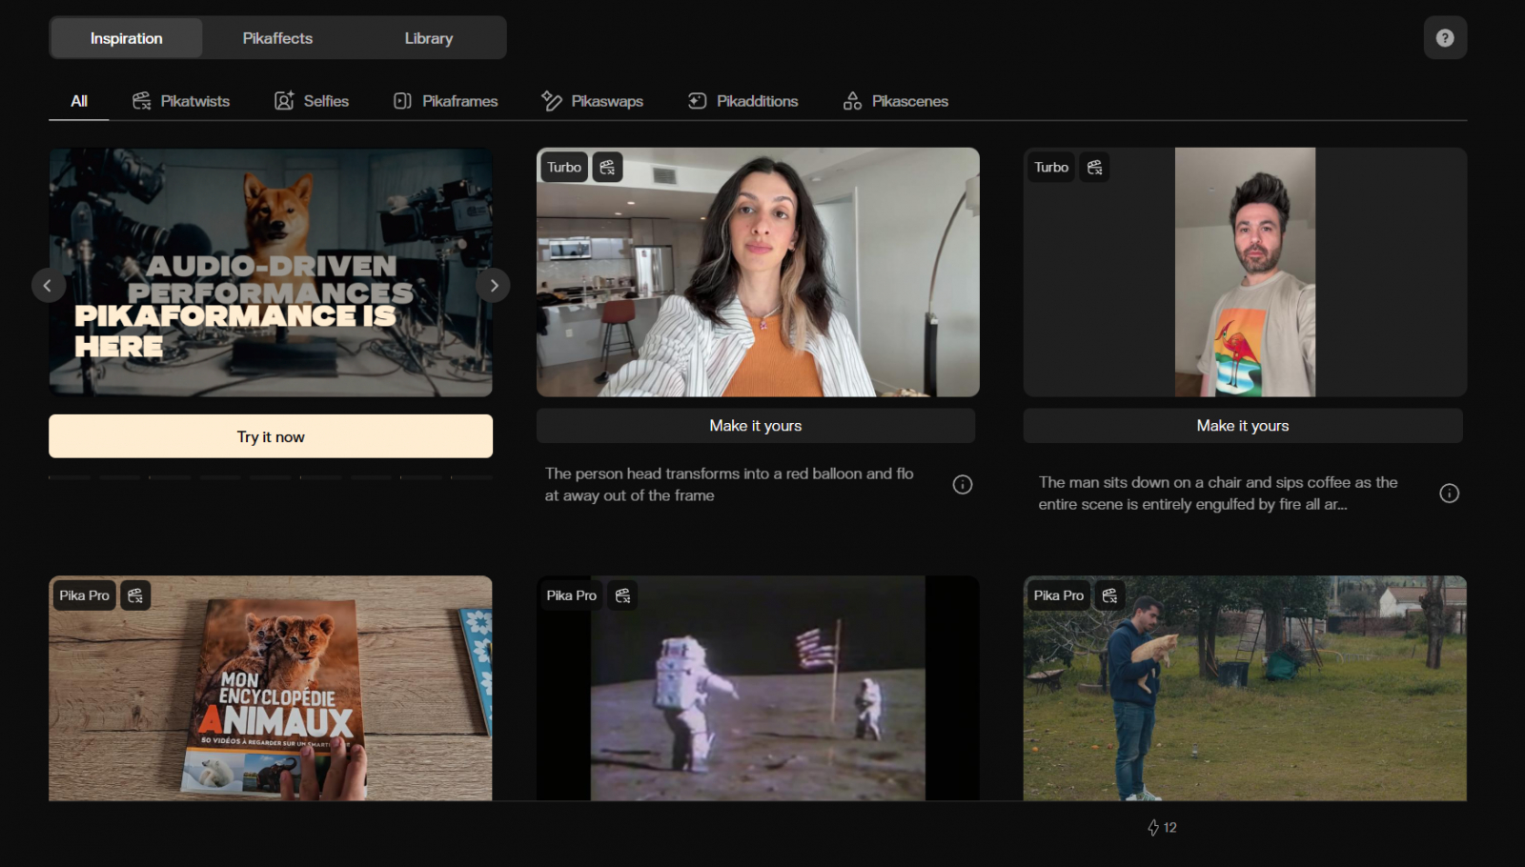Open the help question mark icon
This screenshot has width=1525, height=867.
pos(1445,38)
